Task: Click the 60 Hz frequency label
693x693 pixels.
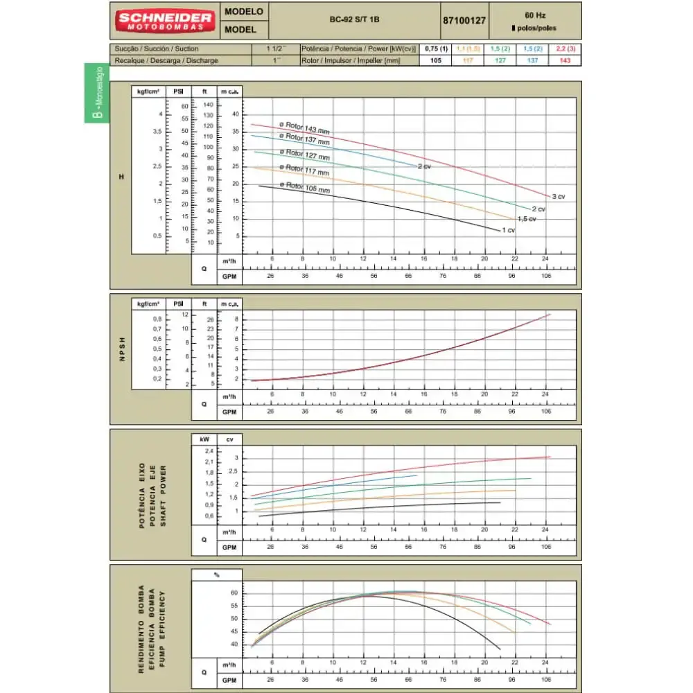Action: (535, 15)
